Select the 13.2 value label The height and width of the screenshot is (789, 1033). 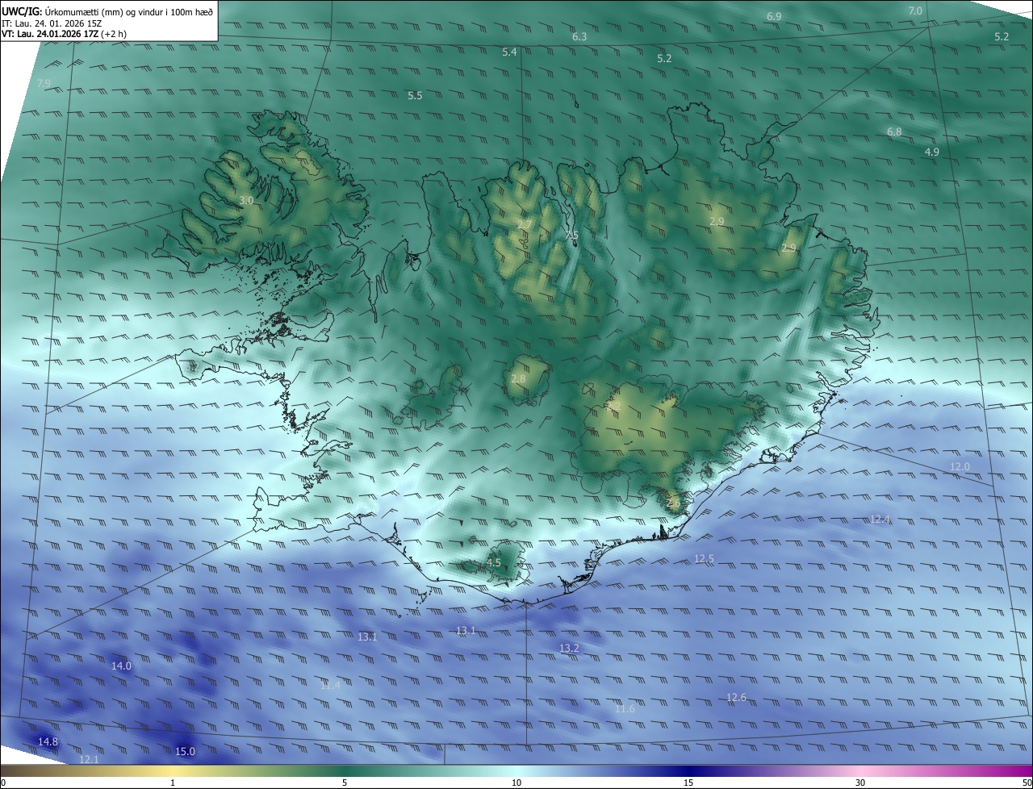tap(569, 648)
